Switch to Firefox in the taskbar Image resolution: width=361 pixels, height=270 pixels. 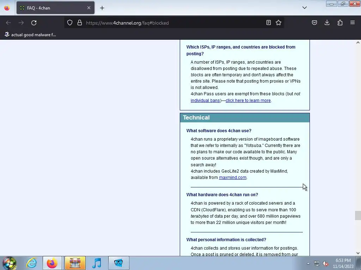point(52,263)
